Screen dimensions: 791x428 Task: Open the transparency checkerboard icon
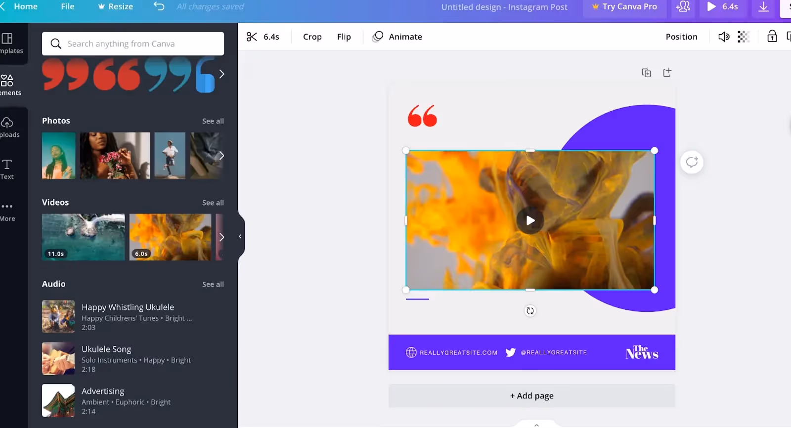point(744,37)
